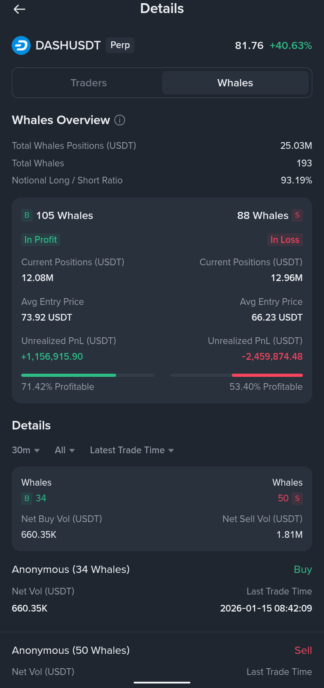Open the All filter dropdown
This screenshot has width=324, height=688.
(x=65, y=450)
